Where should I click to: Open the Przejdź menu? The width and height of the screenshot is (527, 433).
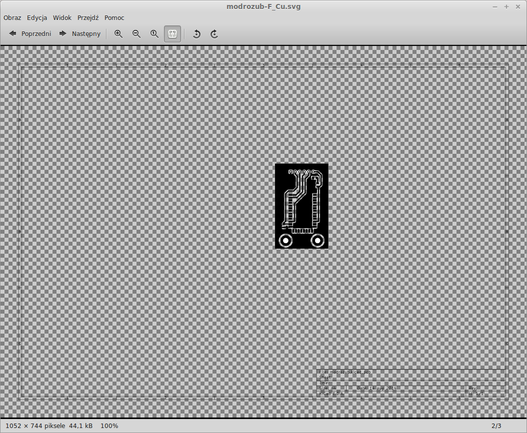(88, 18)
